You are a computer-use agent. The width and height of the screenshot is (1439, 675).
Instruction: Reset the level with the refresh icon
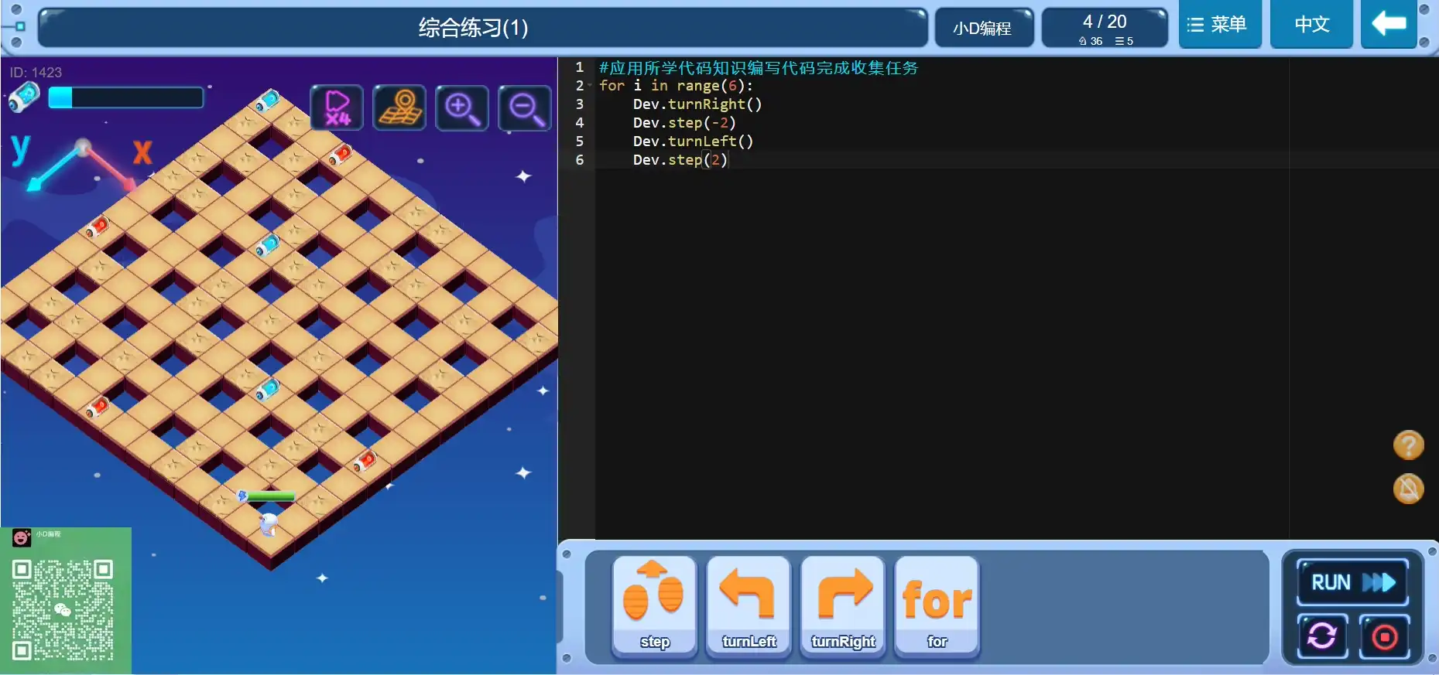[x=1322, y=636]
